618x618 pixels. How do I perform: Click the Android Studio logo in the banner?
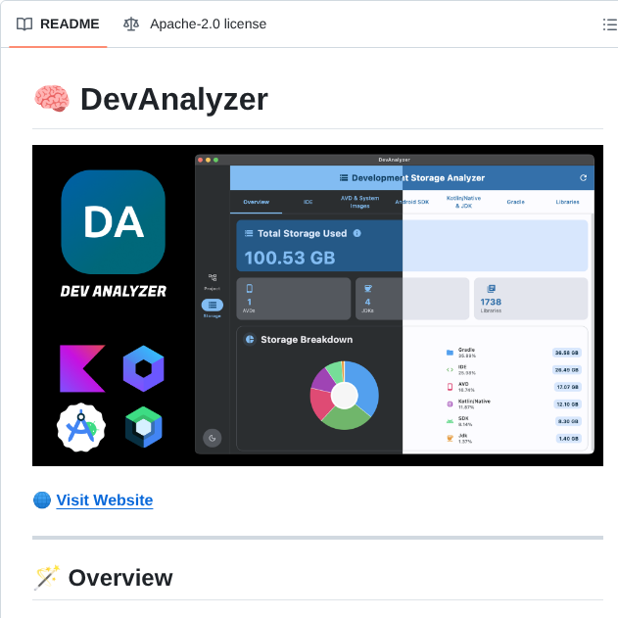tap(81, 428)
